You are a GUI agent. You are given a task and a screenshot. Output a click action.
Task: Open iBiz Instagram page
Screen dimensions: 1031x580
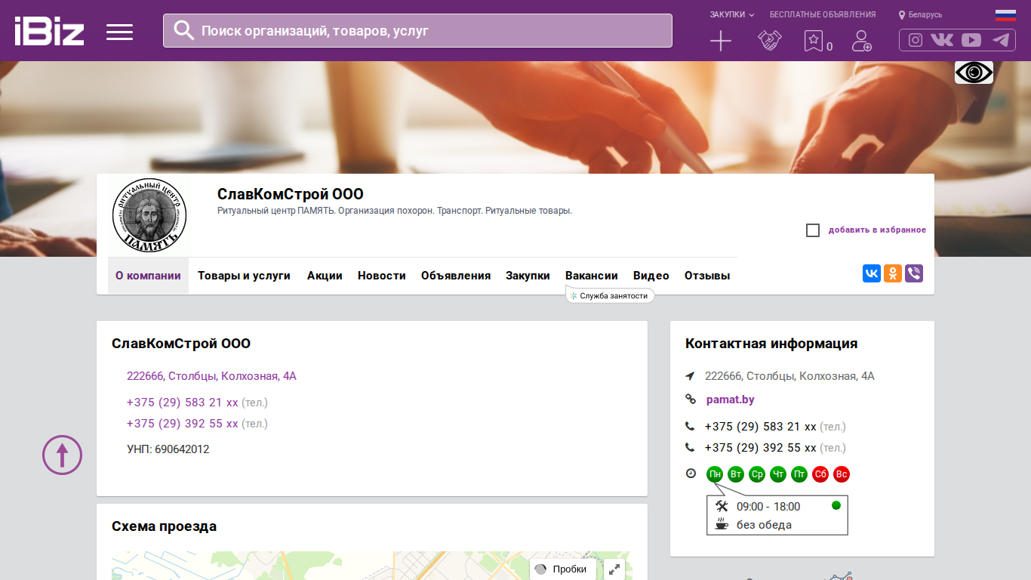[x=916, y=40]
